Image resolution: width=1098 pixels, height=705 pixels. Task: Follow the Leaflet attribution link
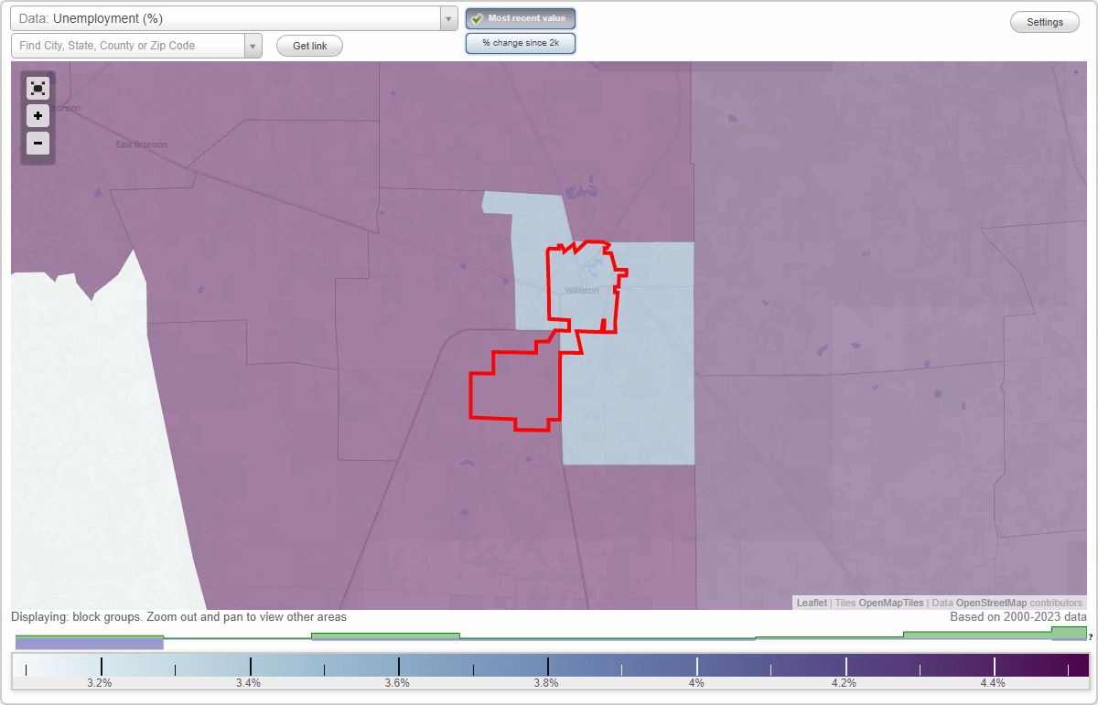pyautogui.click(x=810, y=603)
